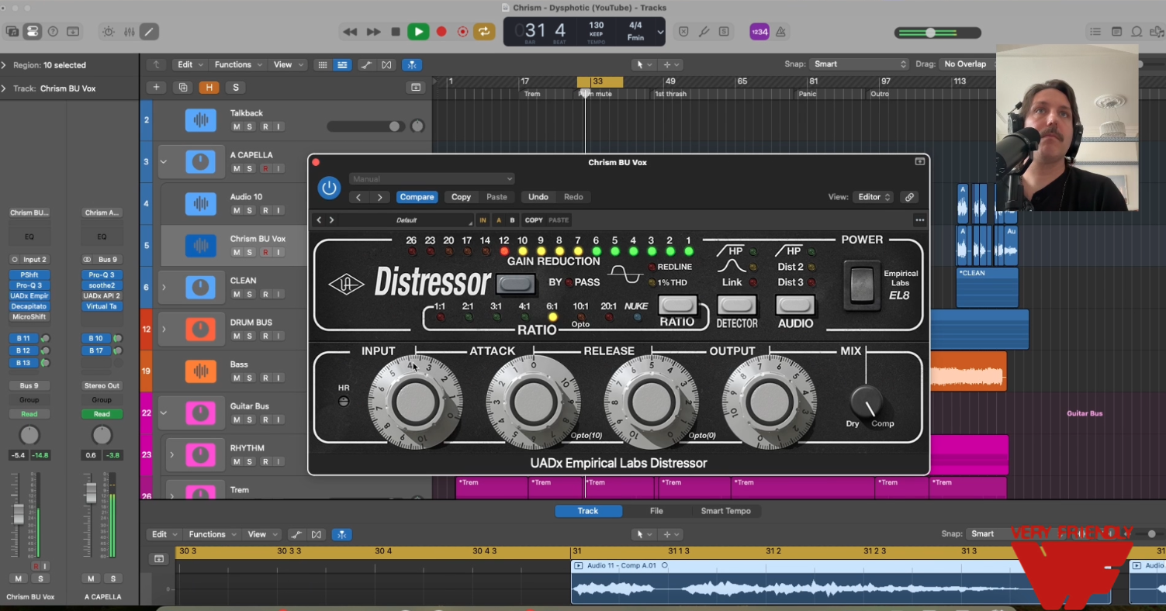Expand the Region inspector disclosure triangle
This screenshot has height=611, width=1166.
tap(4, 65)
